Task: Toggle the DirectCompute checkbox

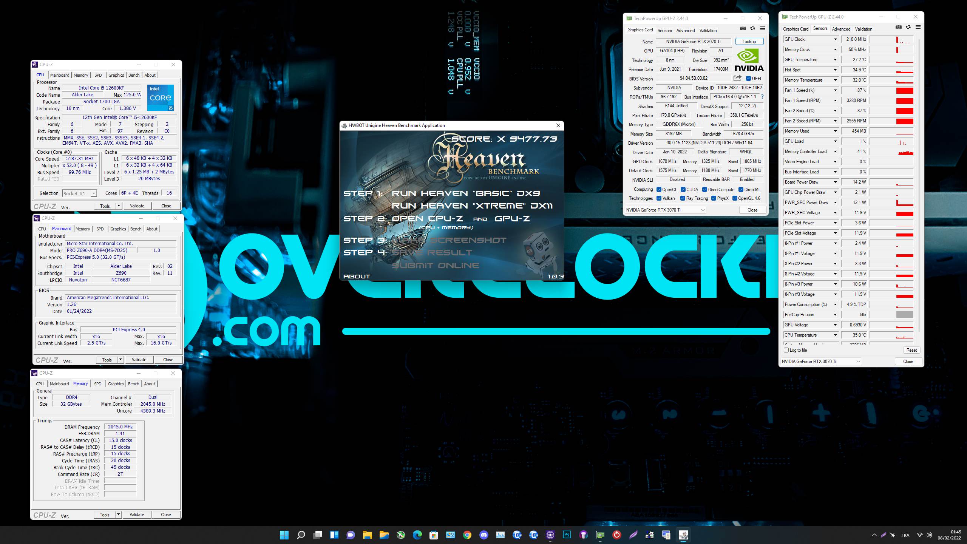Action: click(x=704, y=190)
